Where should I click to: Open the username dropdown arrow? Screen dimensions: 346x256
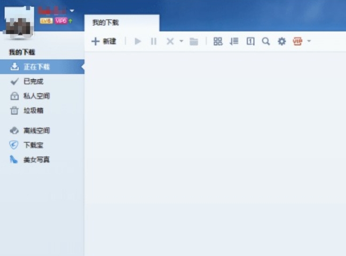(72, 11)
